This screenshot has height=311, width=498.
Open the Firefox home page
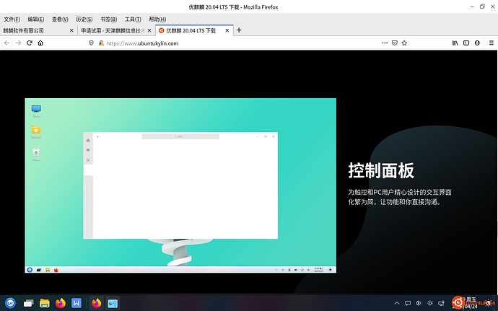click(x=40, y=43)
